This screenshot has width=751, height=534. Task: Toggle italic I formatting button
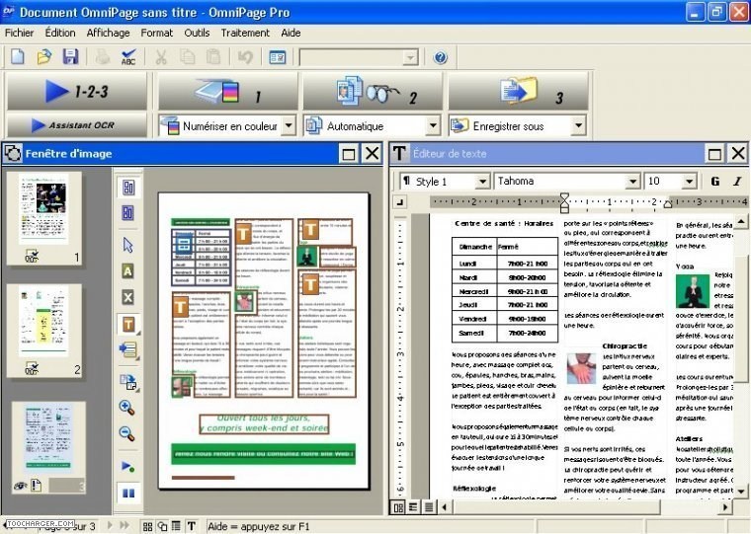[737, 182]
